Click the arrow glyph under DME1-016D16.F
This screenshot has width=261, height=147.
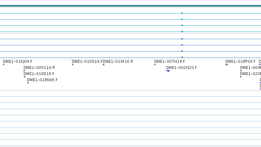[x=25, y=77]
